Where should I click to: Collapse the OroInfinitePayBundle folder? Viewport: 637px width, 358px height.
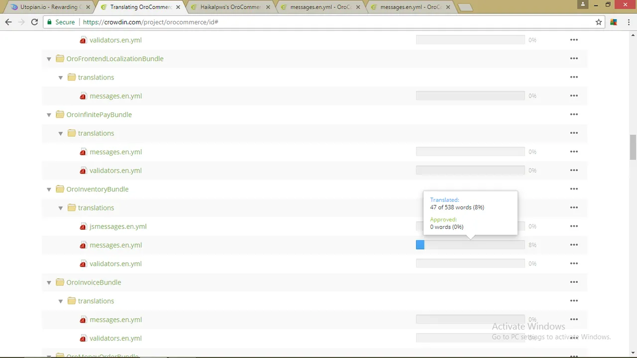49,115
